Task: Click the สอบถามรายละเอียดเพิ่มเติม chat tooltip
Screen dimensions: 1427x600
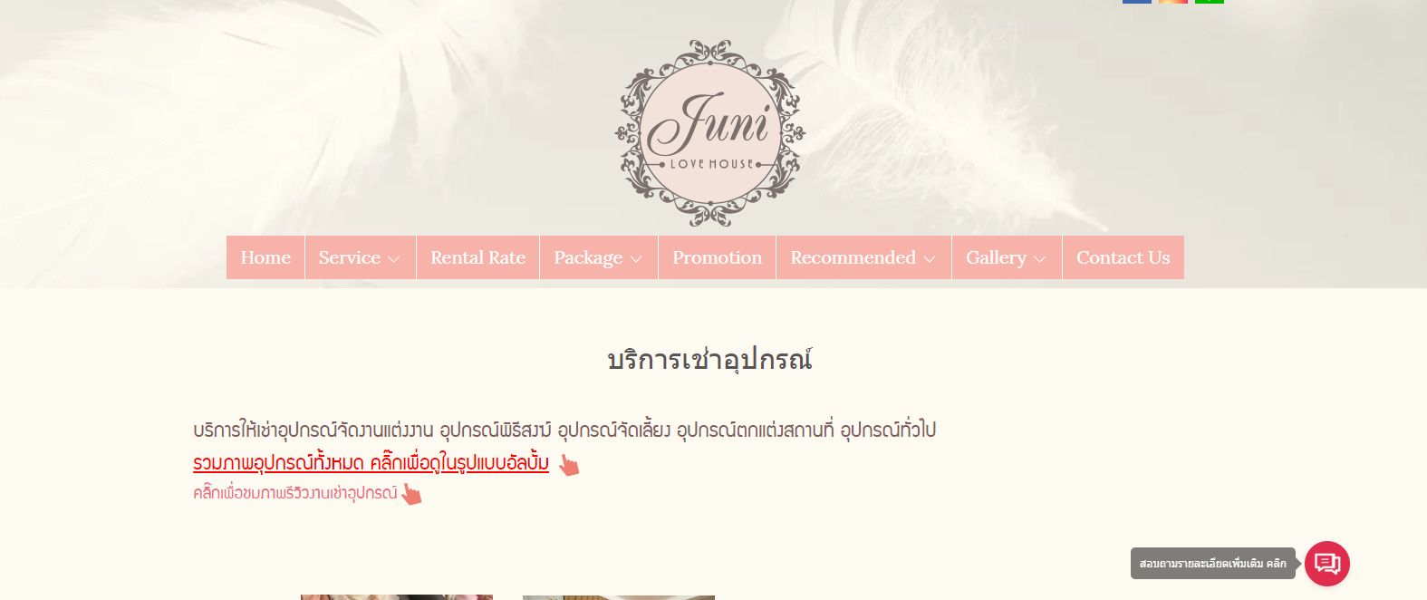Action: [1213, 564]
